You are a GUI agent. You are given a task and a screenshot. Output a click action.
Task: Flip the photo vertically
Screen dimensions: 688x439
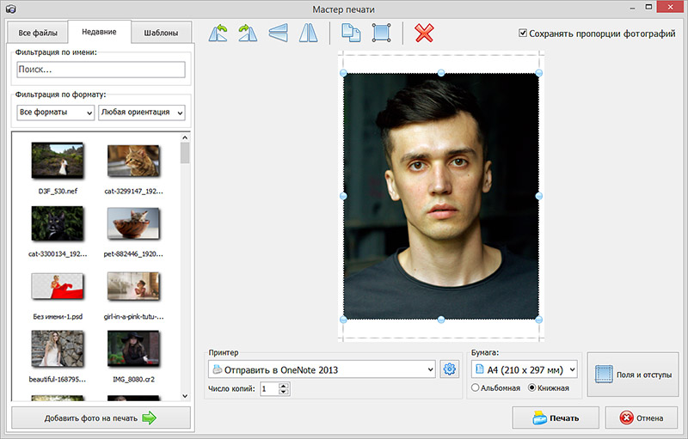[278, 34]
